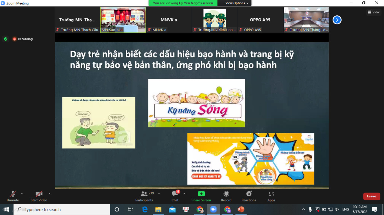Toggle Windows system volume mute icon
This screenshot has width=384, height=215.
pyautogui.click(x=337, y=209)
